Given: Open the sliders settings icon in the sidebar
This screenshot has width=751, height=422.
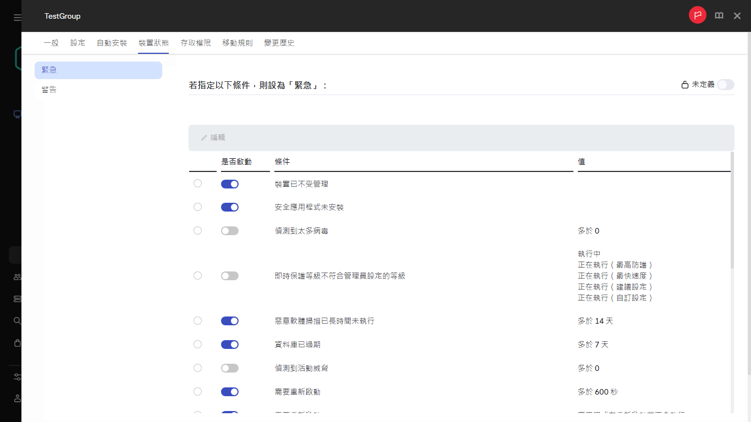Looking at the screenshot, I should pyautogui.click(x=16, y=376).
